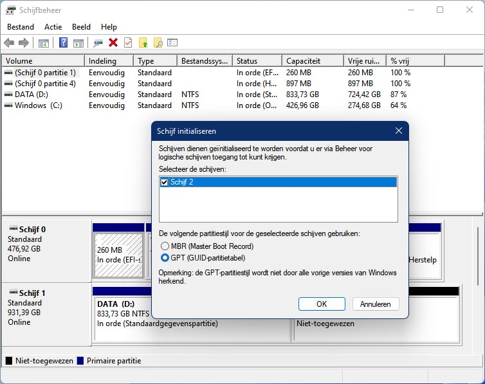Viewport: 485px width, 384px height.
Task: Click the Back arrow in the toolbar
Action: coord(9,42)
